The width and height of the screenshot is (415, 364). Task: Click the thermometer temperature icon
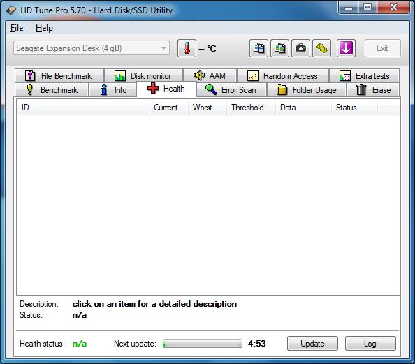tap(187, 48)
